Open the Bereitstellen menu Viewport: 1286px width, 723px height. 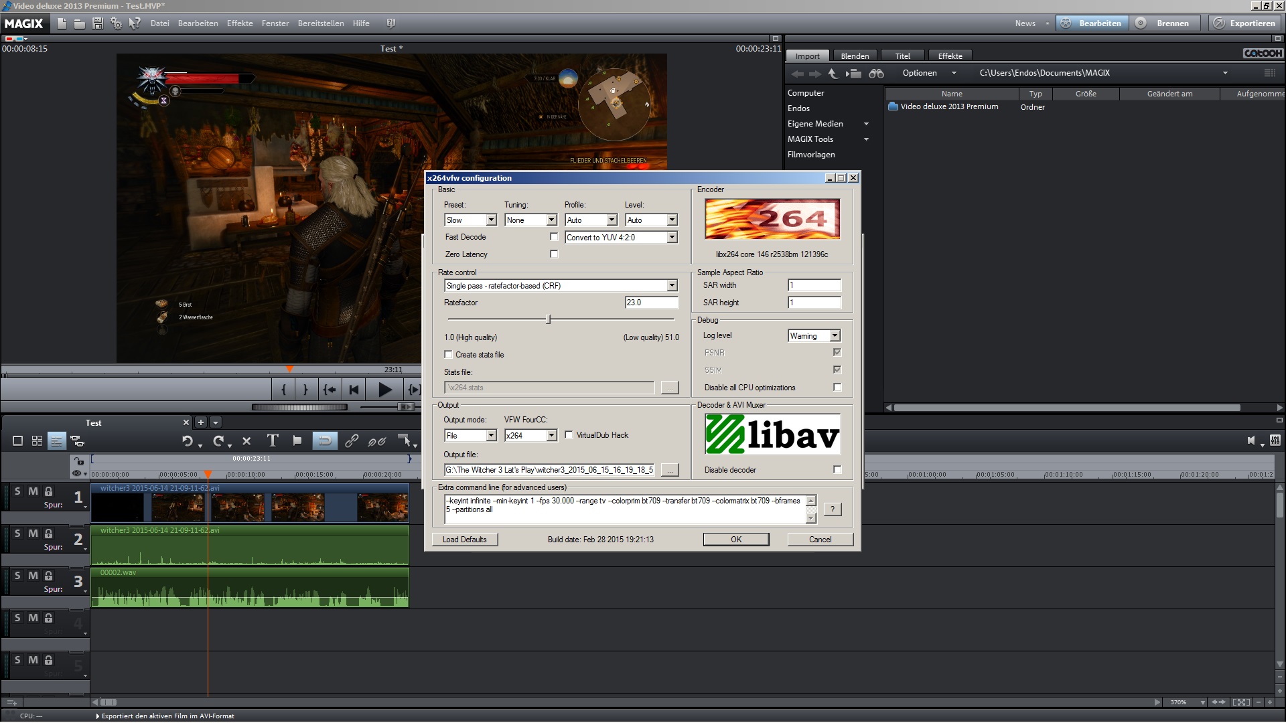coord(321,23)
